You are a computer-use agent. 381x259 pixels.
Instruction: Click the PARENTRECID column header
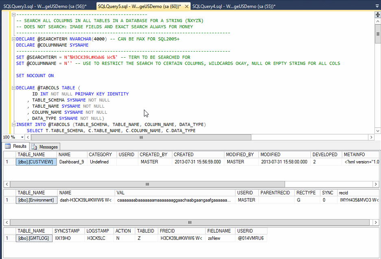tap(275, 193)
